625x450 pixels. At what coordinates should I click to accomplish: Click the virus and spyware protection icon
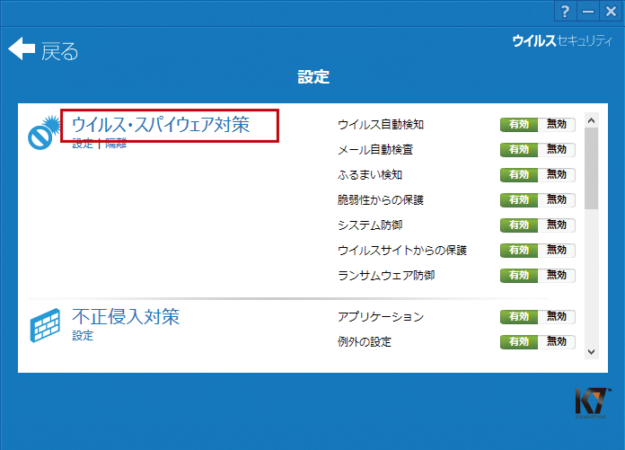[x=43, y=133]
